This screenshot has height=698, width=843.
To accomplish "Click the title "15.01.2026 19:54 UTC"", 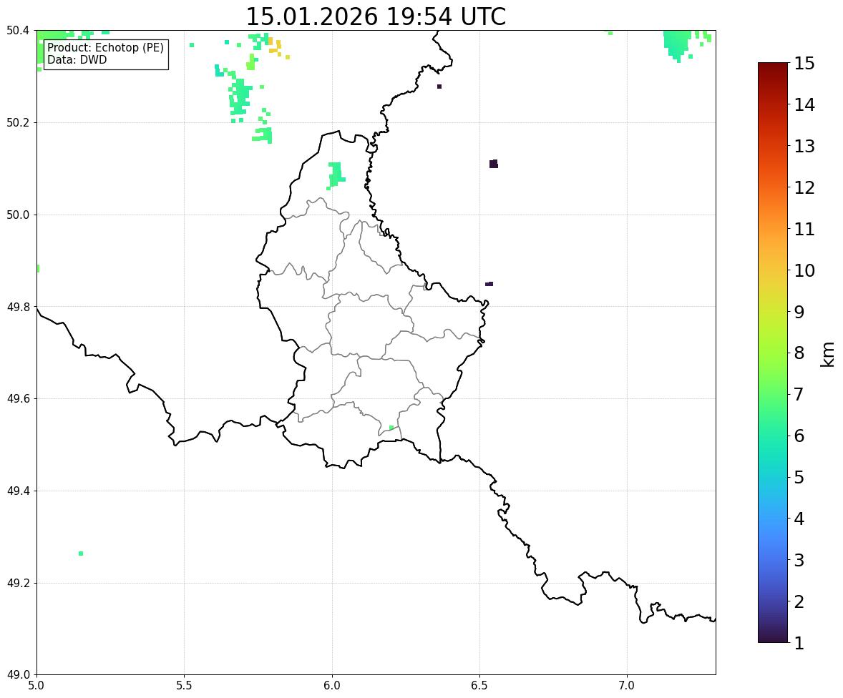I will 376,16.
